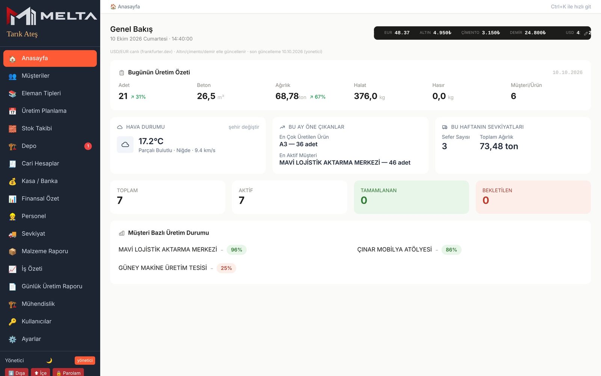
Task: Click the Kasa / Banka money bag icon
Action: [12, 181]
